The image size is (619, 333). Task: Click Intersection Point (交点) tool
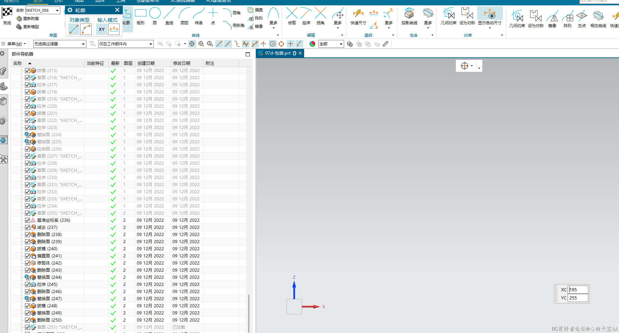click(x=582, y=19)
